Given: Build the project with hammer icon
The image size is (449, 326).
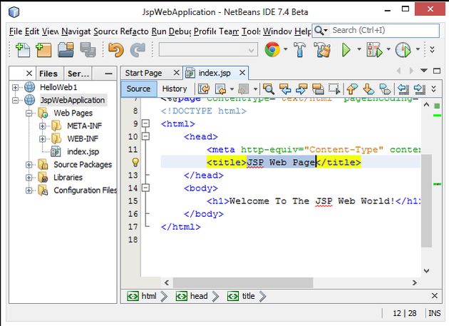Looking at the screenshot, I should 300,50.
